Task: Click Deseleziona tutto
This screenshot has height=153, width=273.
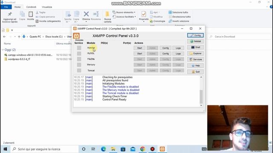Action: click(180, 17)
